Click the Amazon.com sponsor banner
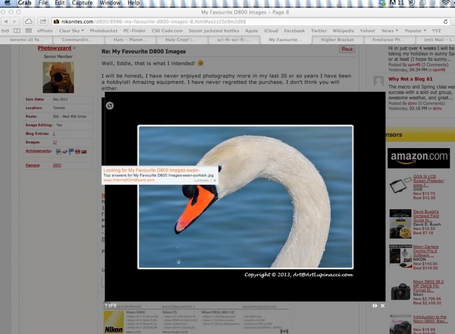Viewport: 455px width, 334px height. pos(418,157)
